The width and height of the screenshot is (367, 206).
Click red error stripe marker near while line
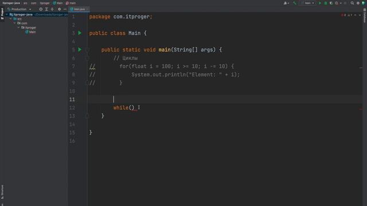pos(361,109)
